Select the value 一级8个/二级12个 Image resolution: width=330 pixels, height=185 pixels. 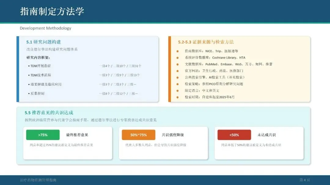(118, 93)
